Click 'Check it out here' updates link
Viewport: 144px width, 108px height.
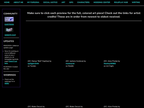(11, 62)
